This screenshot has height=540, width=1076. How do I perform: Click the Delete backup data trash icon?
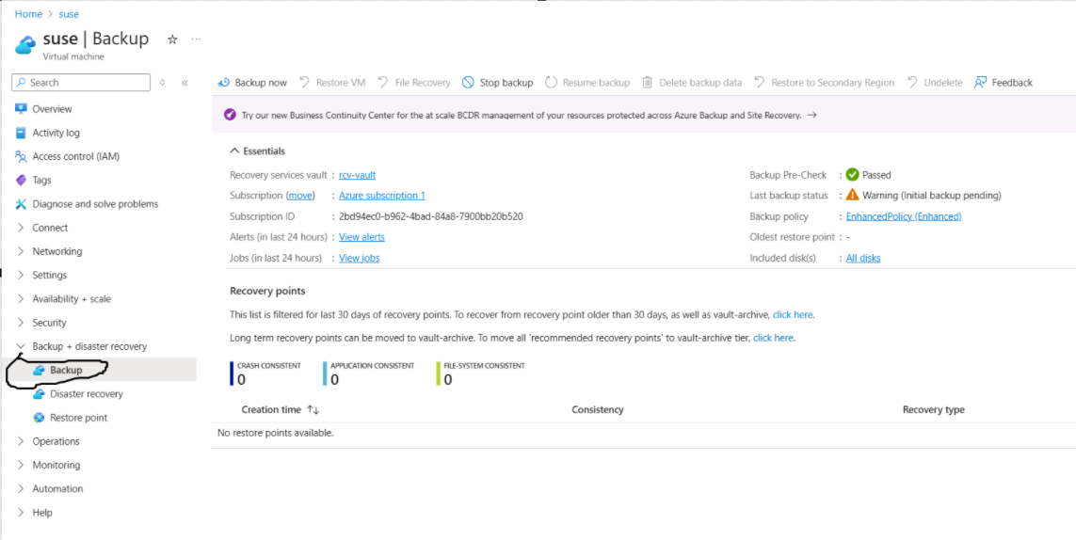647,83
